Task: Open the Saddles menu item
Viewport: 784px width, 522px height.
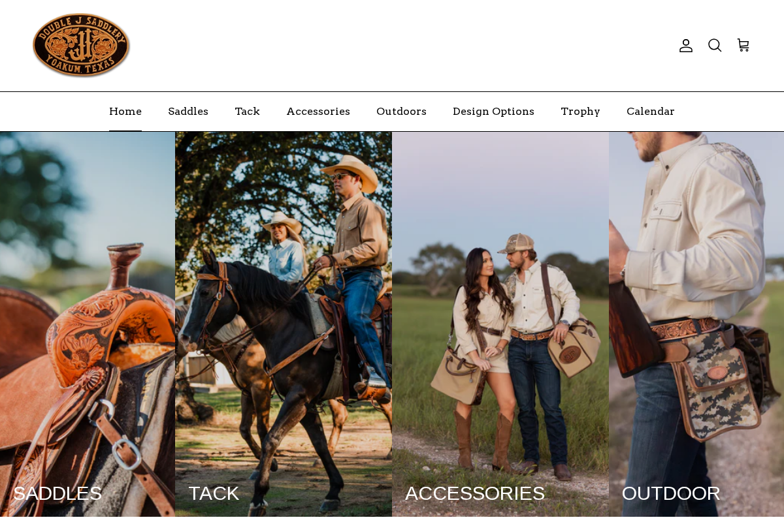Action: click(188, 111)
